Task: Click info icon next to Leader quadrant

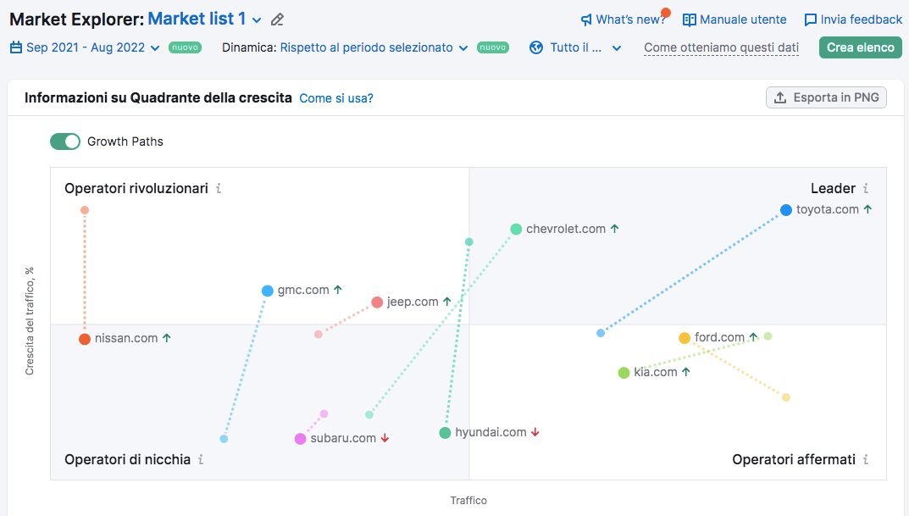Action: (866, 188)
